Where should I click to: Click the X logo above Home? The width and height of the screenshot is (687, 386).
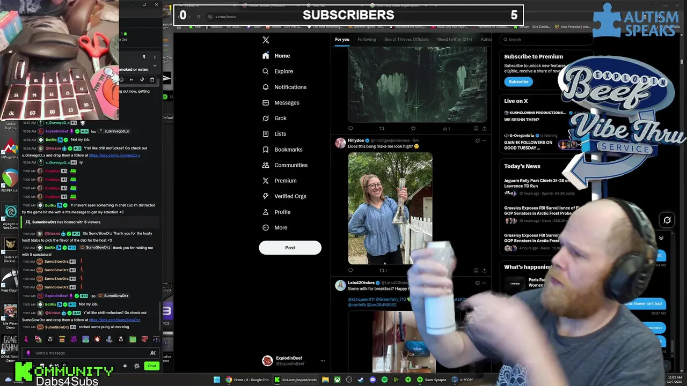(x=265, y=40)
